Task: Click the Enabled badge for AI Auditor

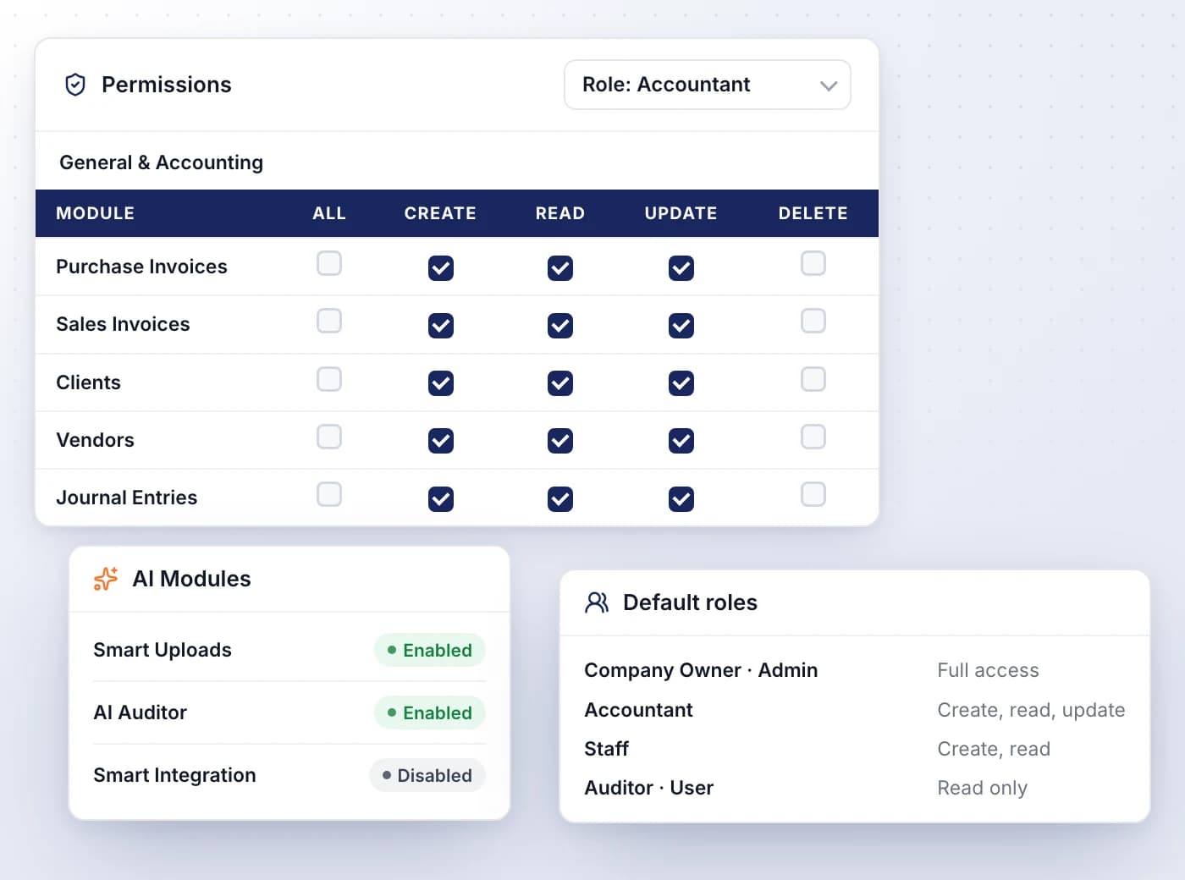Action: click(x=430, y=712)
